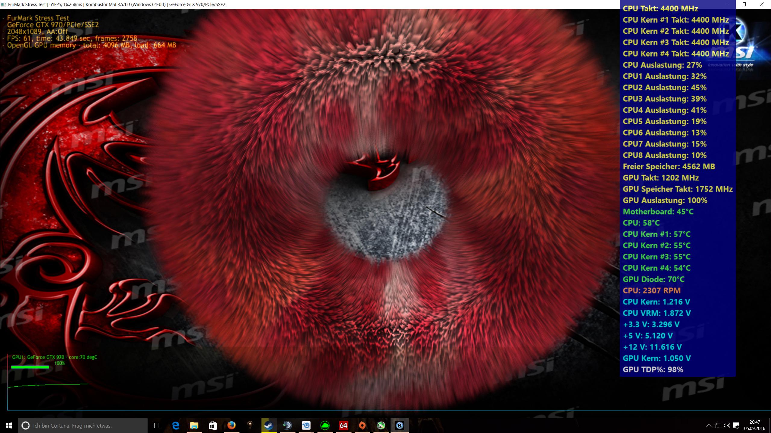The image size is (771, 433).
Task: Open the Origin taskbar icon
Action: 362,425
